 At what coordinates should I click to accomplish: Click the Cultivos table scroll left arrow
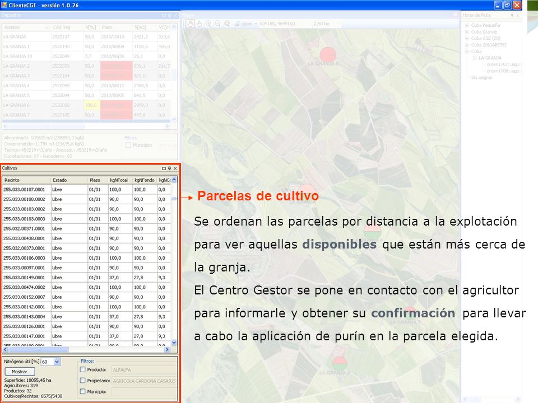(x=5, y=349)
